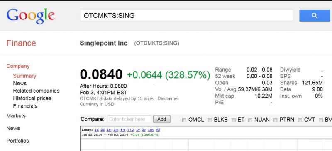The height and width of the screenshot is (151, 332).
Task: Click the OTCMKTS:SING search box
Action: pos(186,15)
